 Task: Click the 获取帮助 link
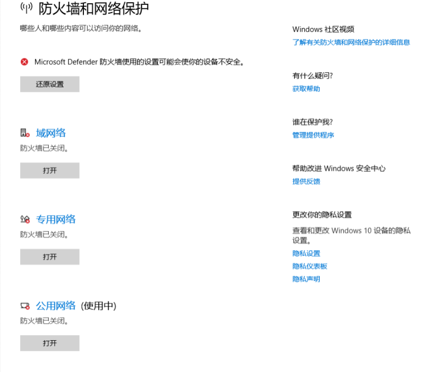point(306,89)
